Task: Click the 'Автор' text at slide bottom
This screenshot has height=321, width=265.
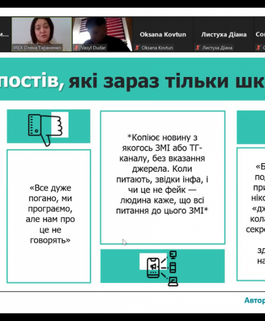Action: [254, 300]
